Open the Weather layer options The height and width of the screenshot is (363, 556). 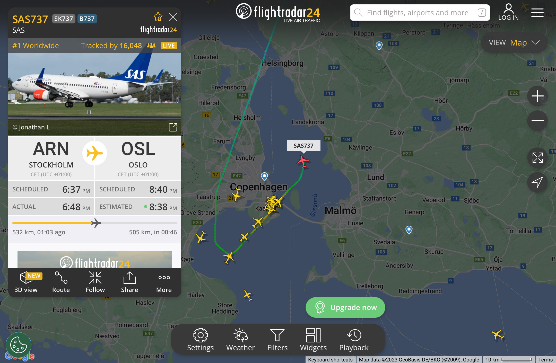[240, 340]
